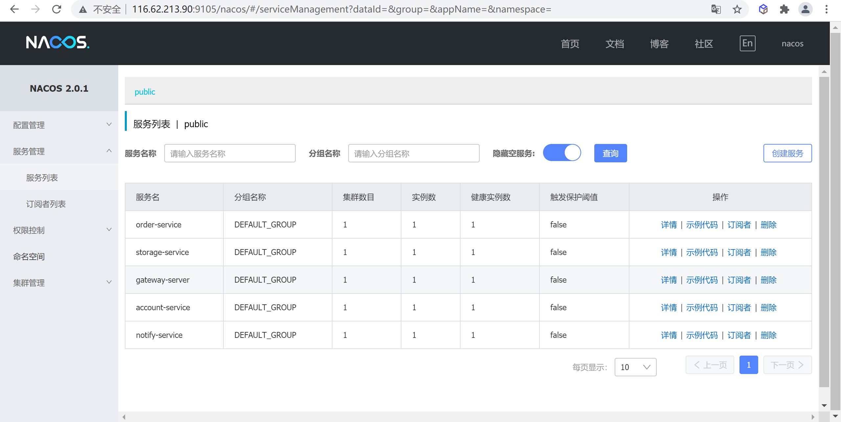Open 文档 in the top navigation
841x422 pixels.
[615, 44]
